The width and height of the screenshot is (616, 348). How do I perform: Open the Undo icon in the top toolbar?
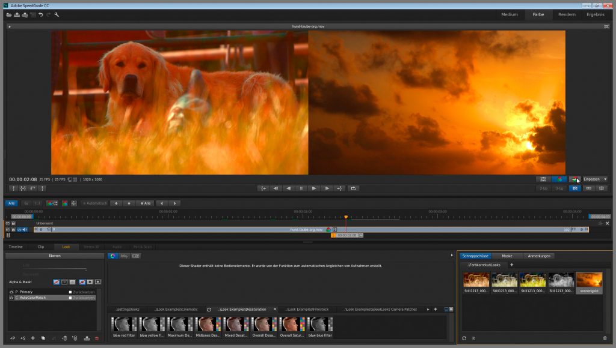(41, 14)
